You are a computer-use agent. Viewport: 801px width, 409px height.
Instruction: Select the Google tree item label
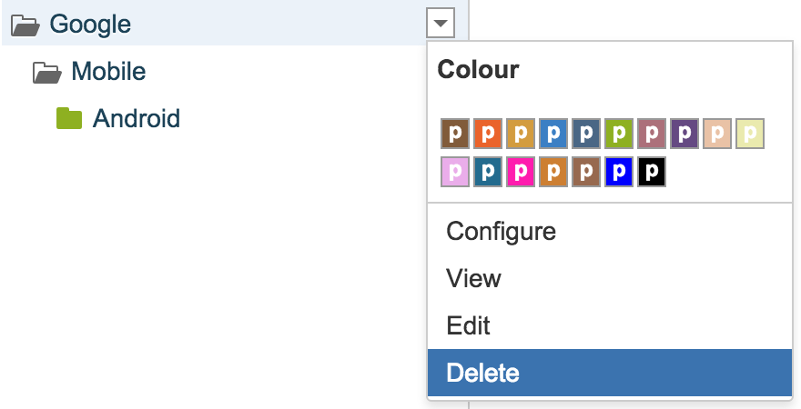90,24
